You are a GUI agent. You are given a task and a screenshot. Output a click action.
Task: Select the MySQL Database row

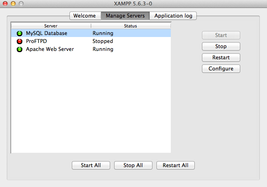pyautogui.click(x=91, y=33)
